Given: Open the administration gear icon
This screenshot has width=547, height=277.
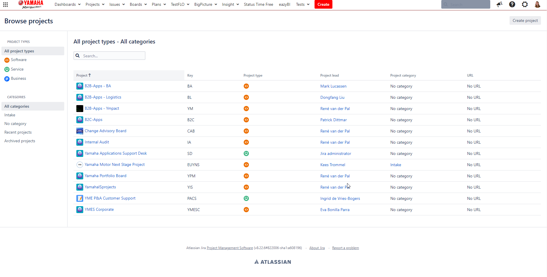Looking at the screenshot, I should [x=525, y=4].
